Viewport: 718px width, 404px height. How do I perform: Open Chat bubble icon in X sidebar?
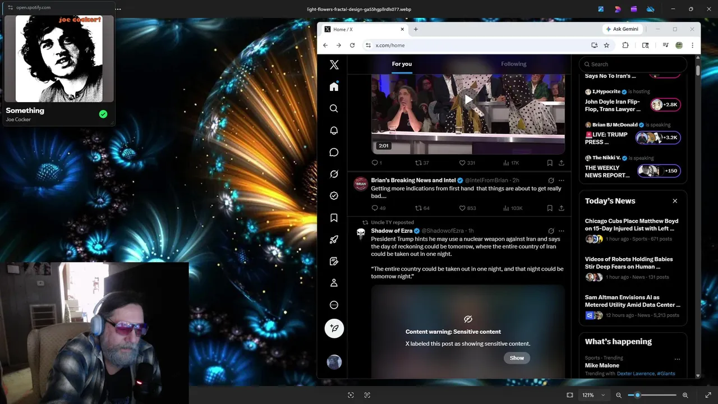point(334,152)
